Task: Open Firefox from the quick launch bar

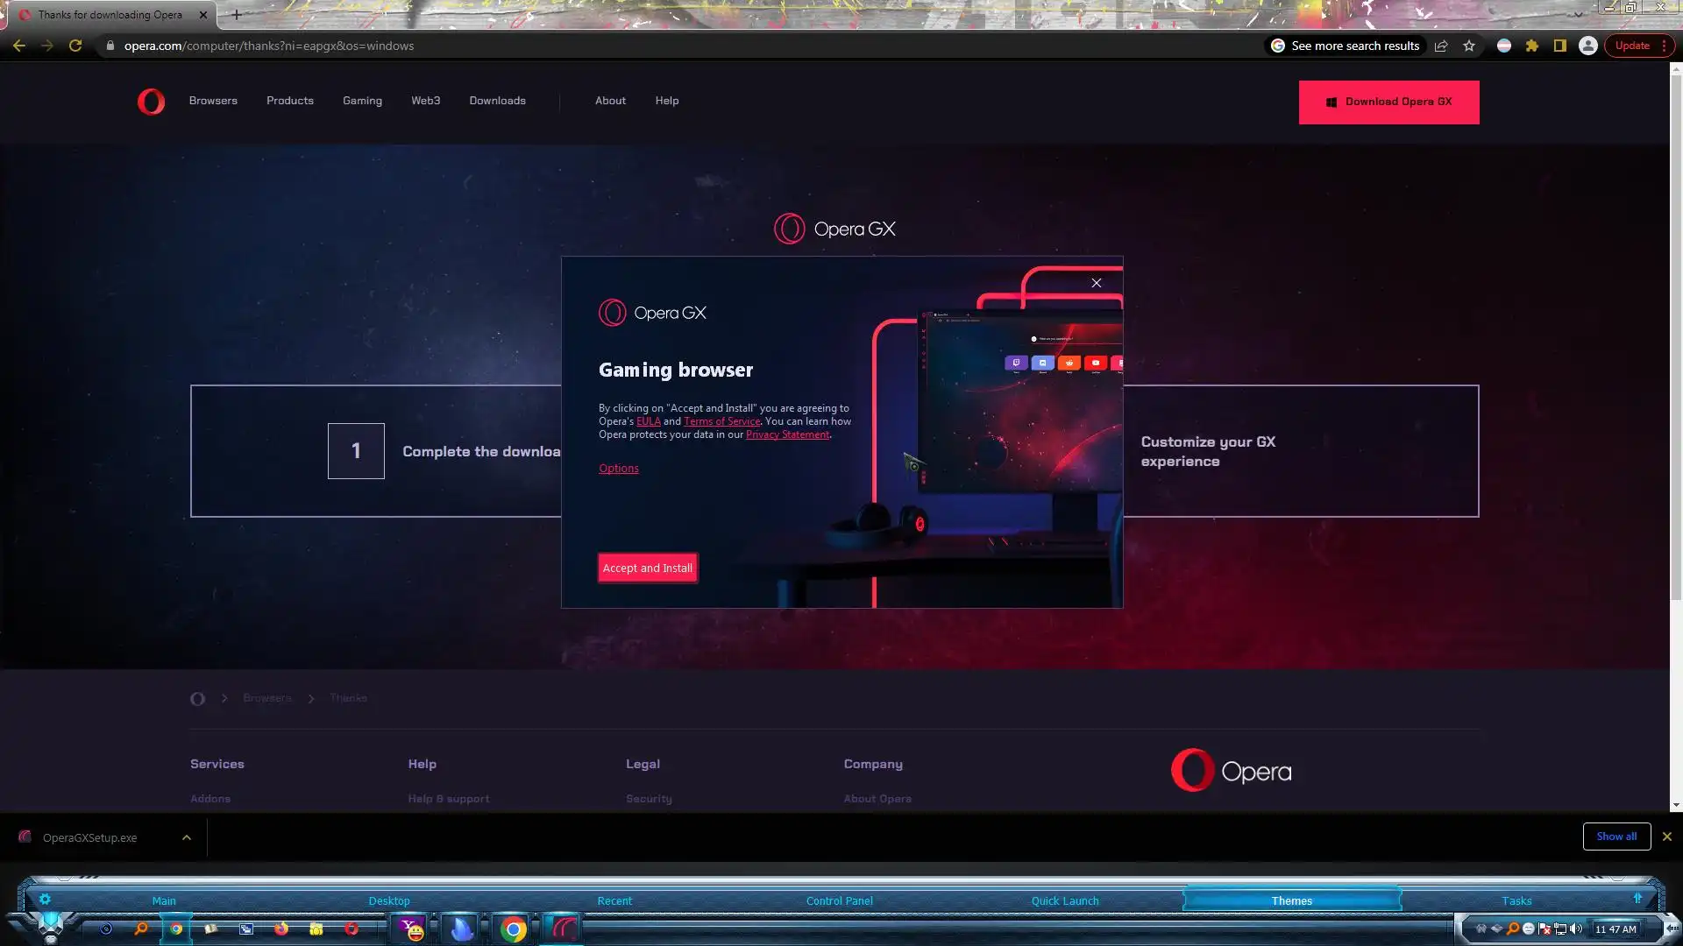Action: click(281, 928)
